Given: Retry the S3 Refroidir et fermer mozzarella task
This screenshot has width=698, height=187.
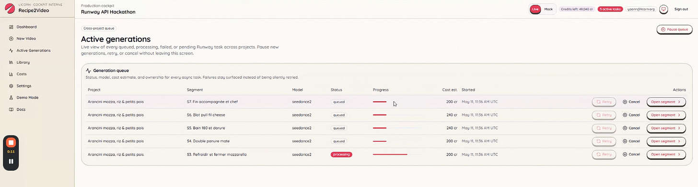Looking at the screenshot, I should click(x=604, y=155).
